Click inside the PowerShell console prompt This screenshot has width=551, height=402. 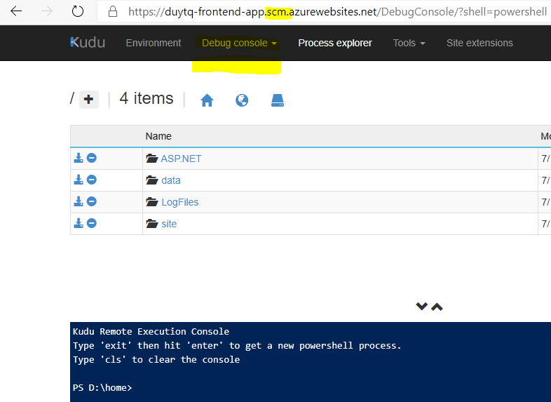(x=280, y=387)
